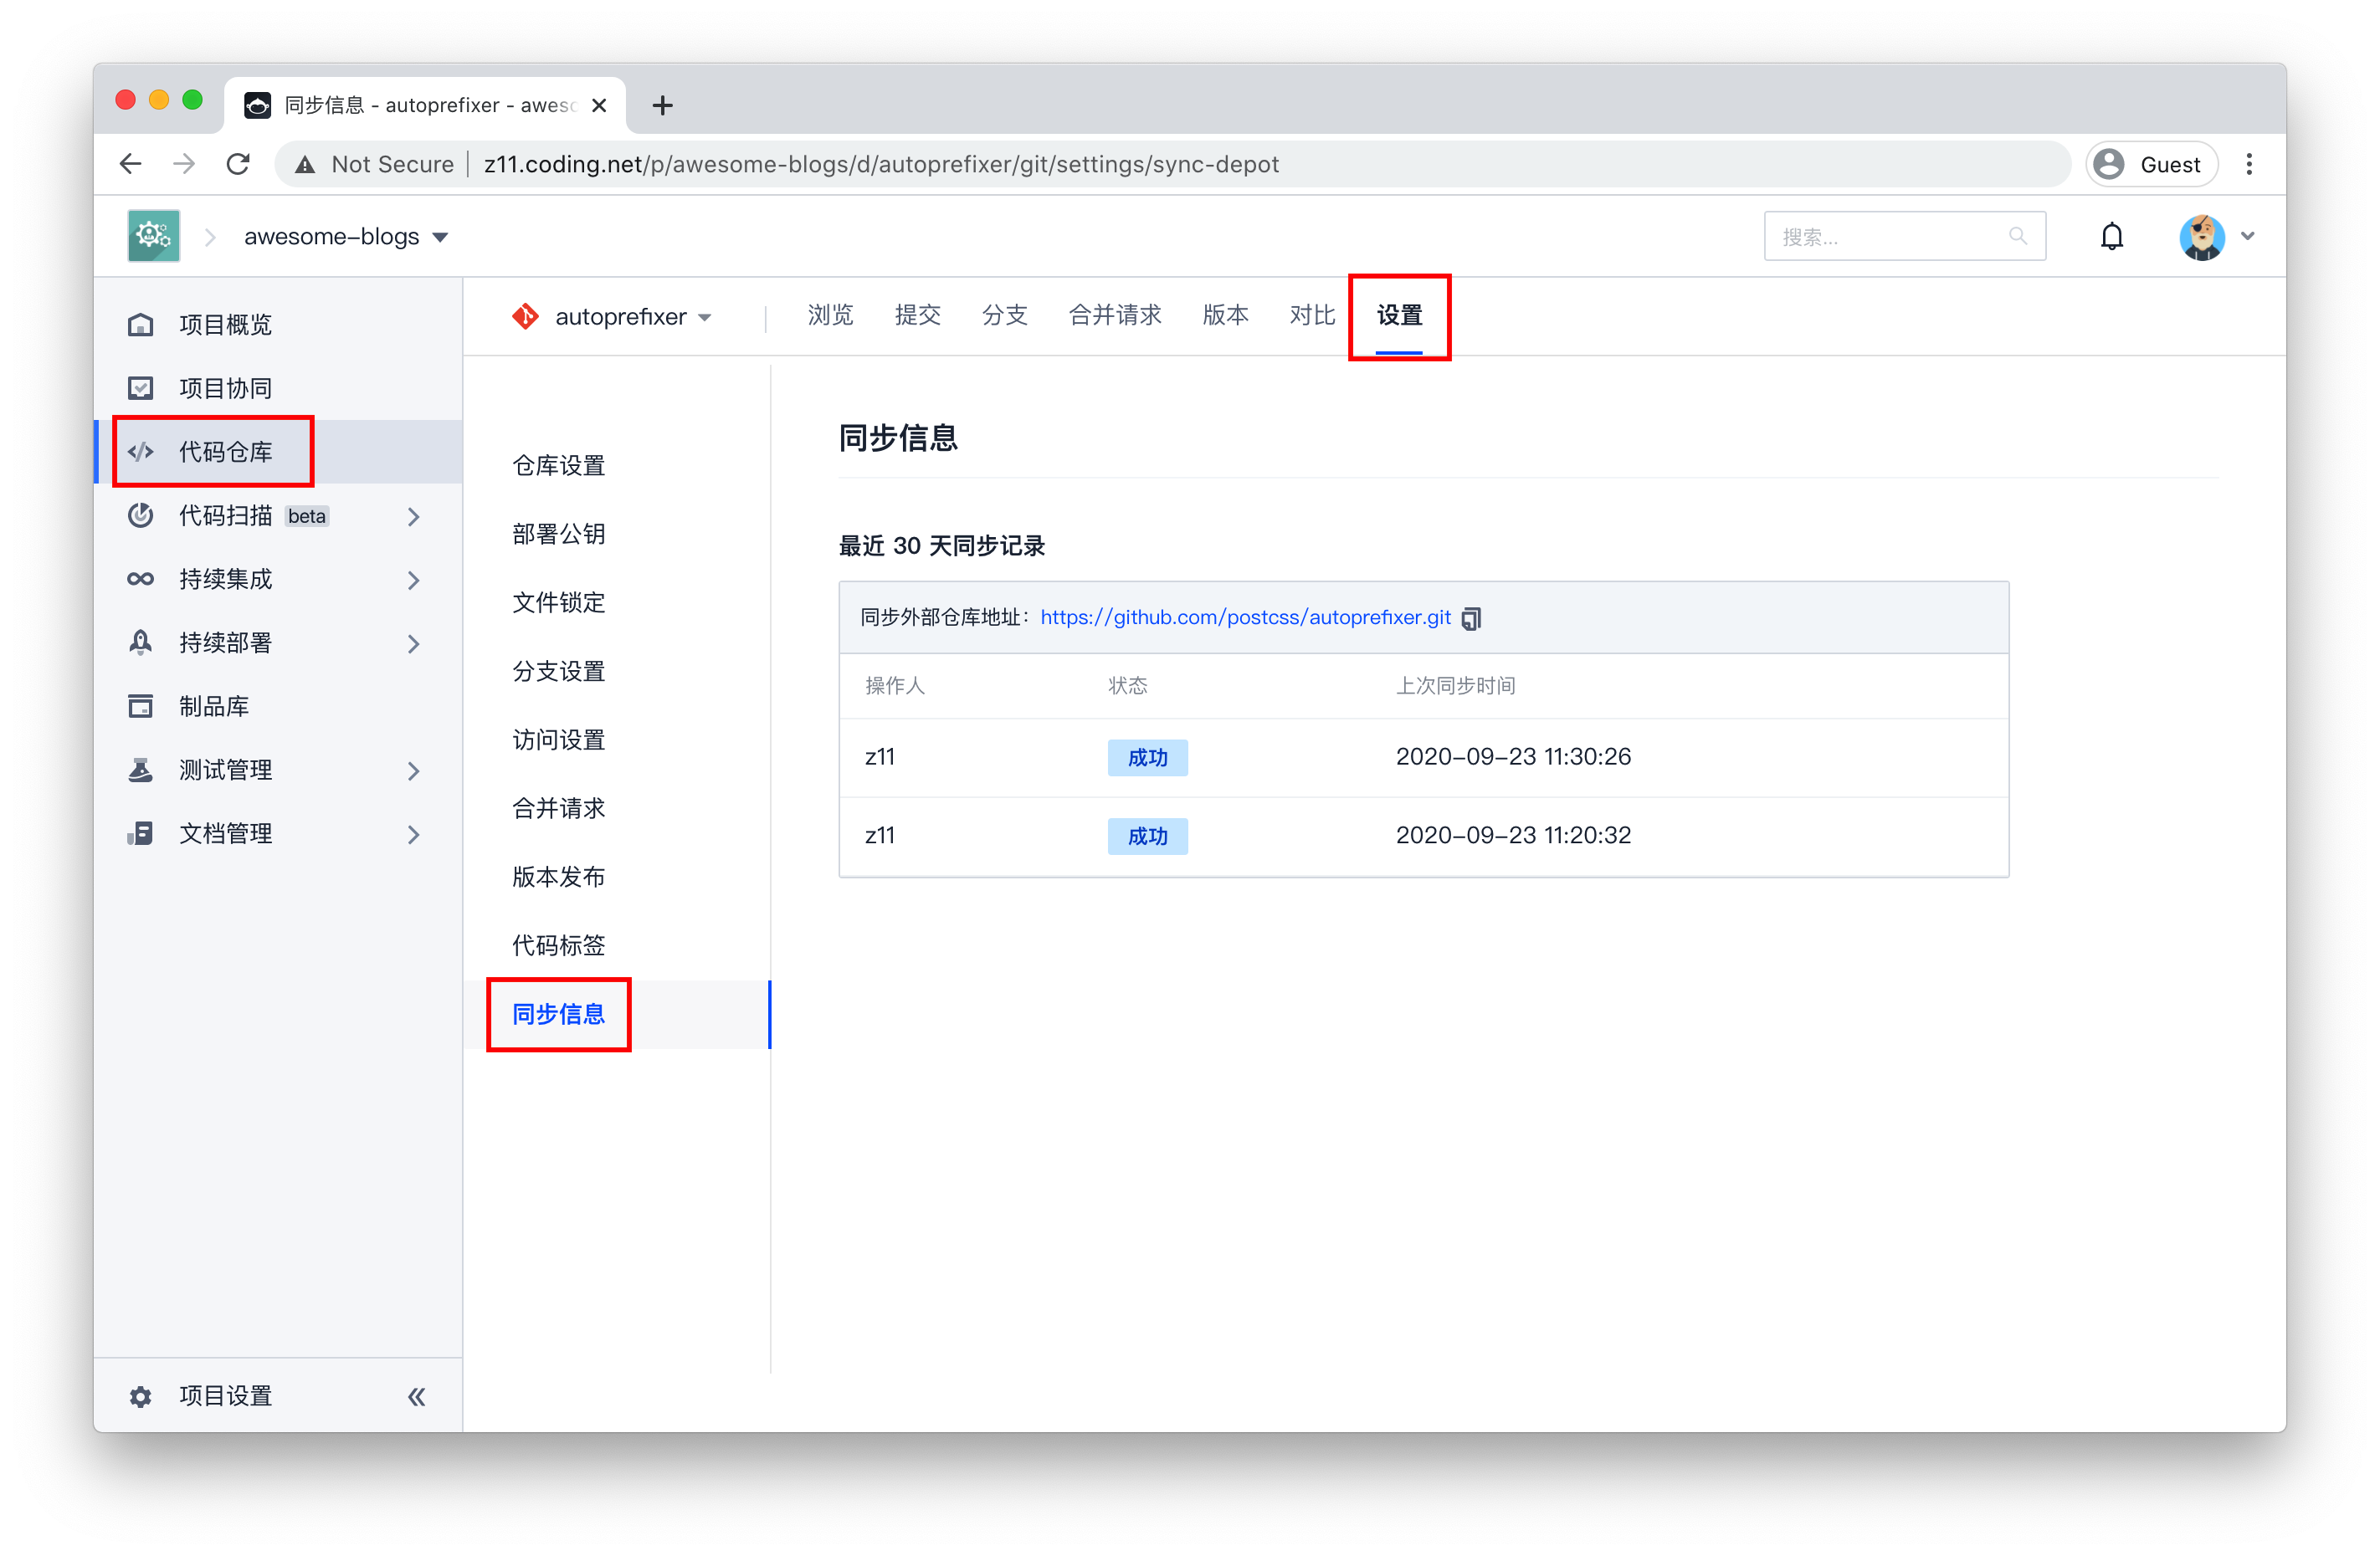Collapse the sidebar with double-chevron icon
The height and width of the screenshot is (1556, 2380).
click(x=416, y=1396)
